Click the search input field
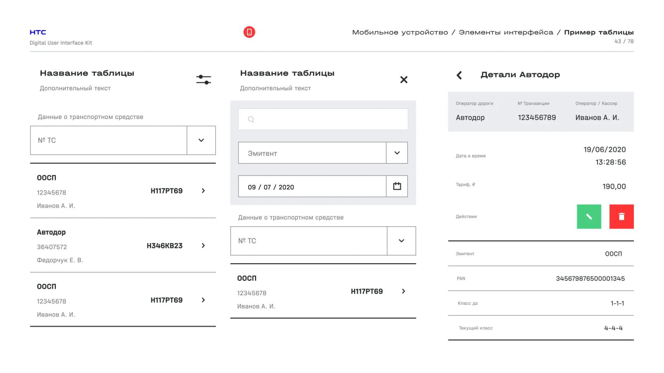 pyautogui.click(x=323, y=119)
